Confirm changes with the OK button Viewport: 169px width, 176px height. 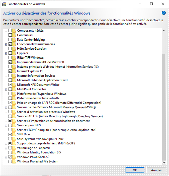(x=135, y=170)
